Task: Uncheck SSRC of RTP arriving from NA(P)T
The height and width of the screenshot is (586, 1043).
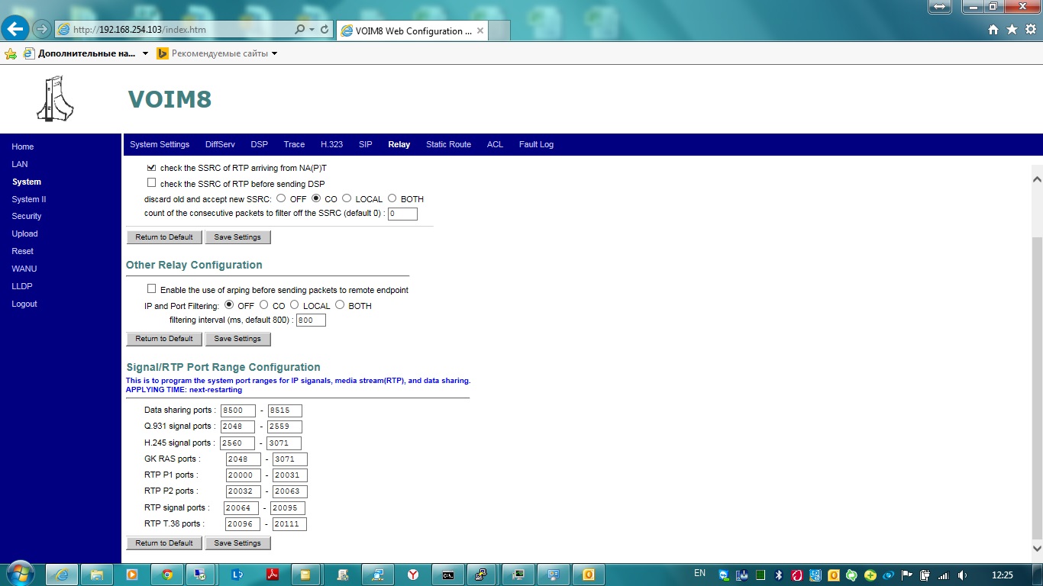Action: (x=151, y=167)
